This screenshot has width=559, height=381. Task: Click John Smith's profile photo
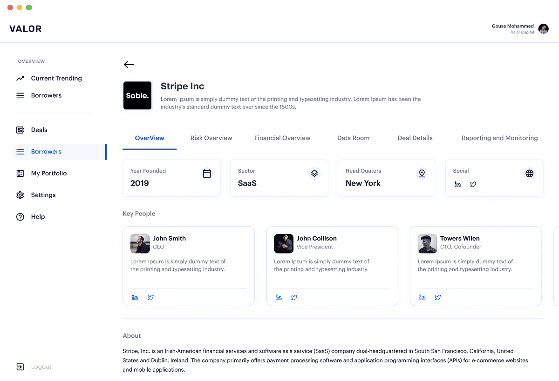point(140,243)
